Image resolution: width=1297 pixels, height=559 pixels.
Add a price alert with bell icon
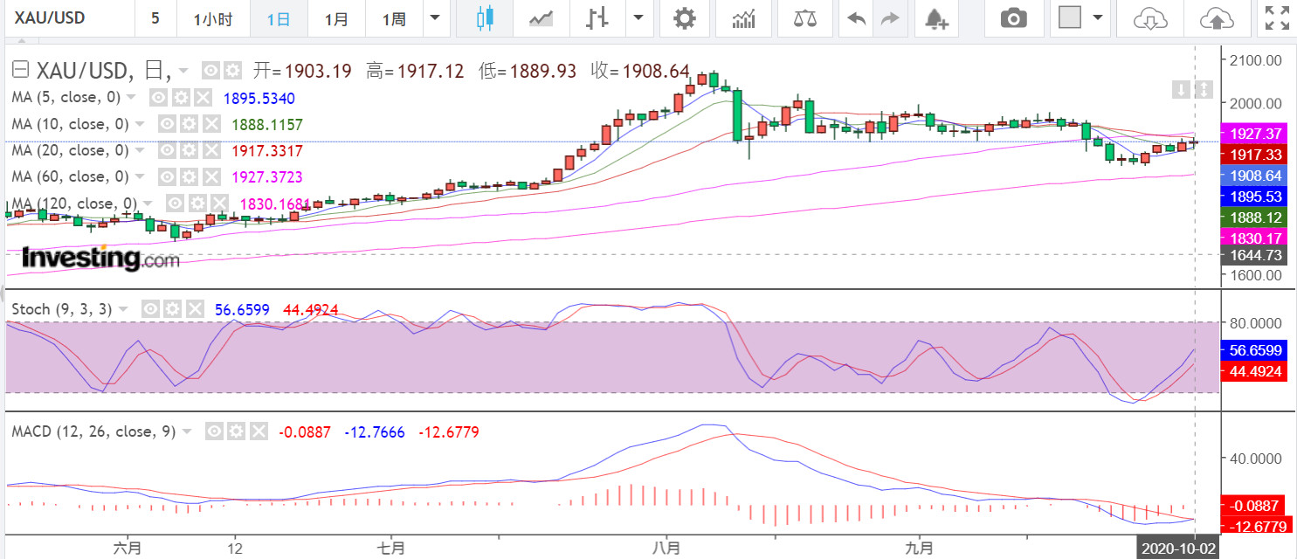(x=936, y=18)
